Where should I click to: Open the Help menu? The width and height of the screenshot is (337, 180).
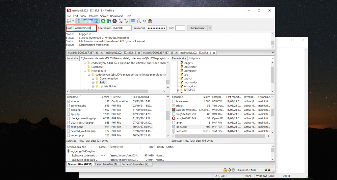pyautogui.click(x=128, y=16)
